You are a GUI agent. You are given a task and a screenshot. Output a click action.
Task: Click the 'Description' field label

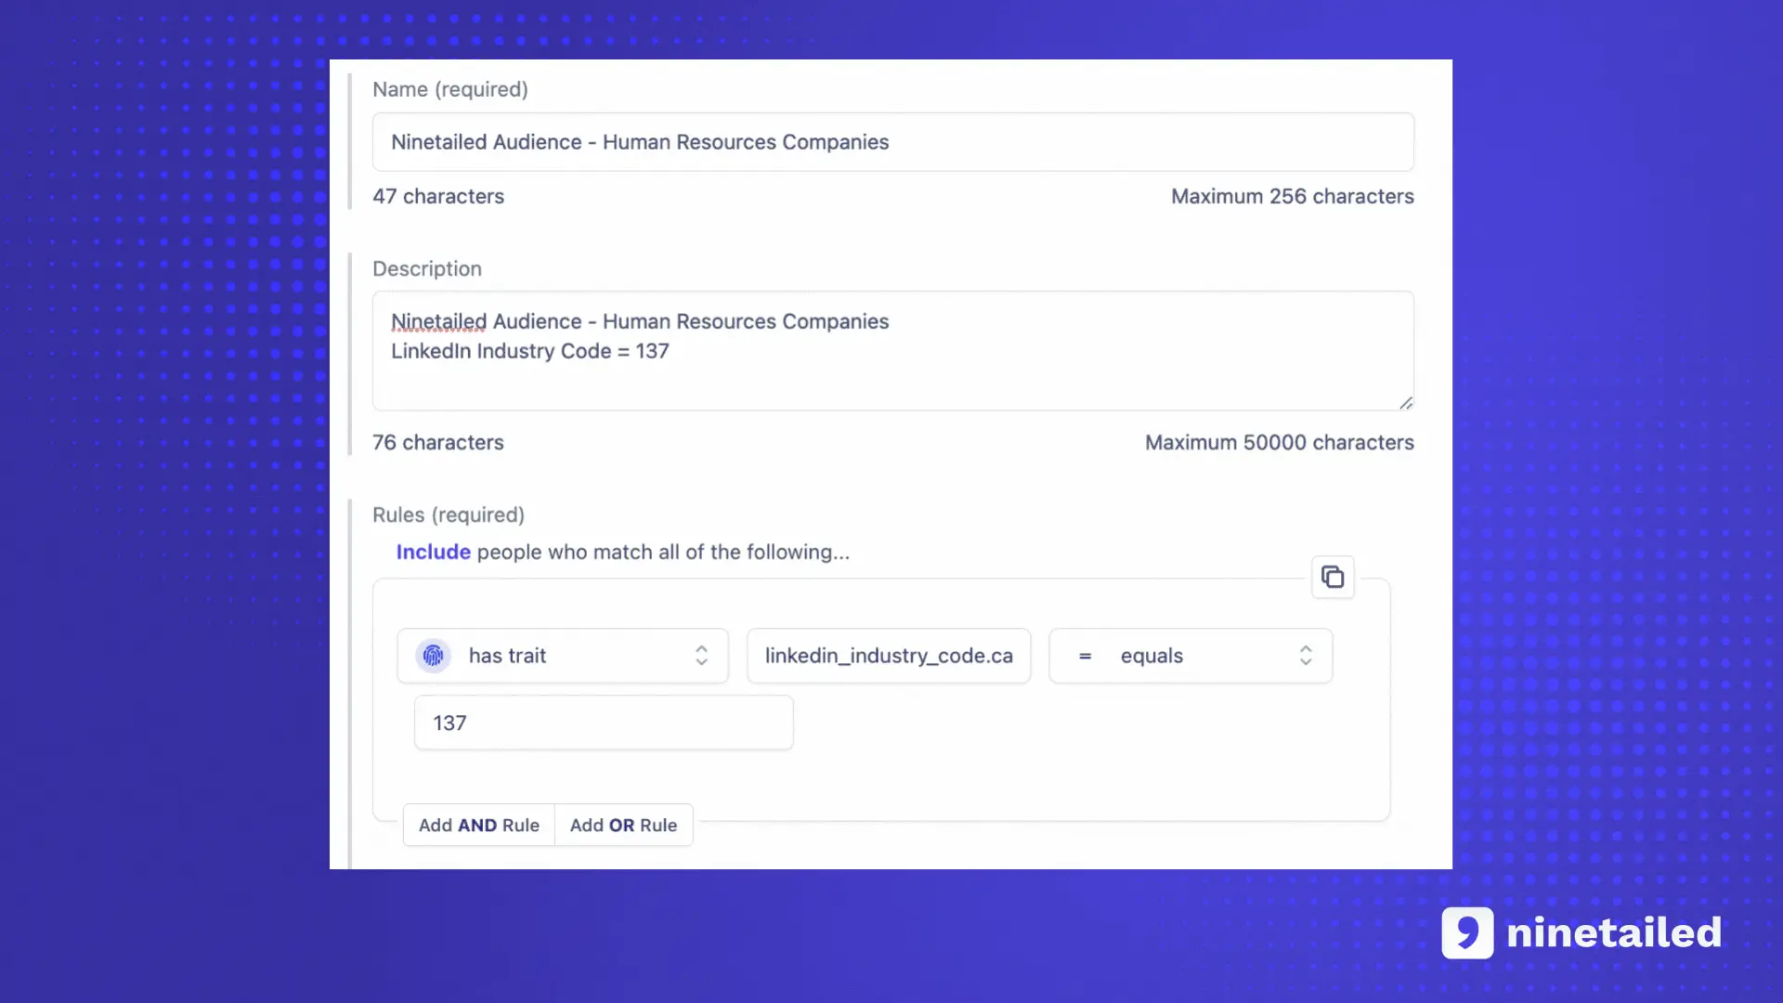click(427, 268)
